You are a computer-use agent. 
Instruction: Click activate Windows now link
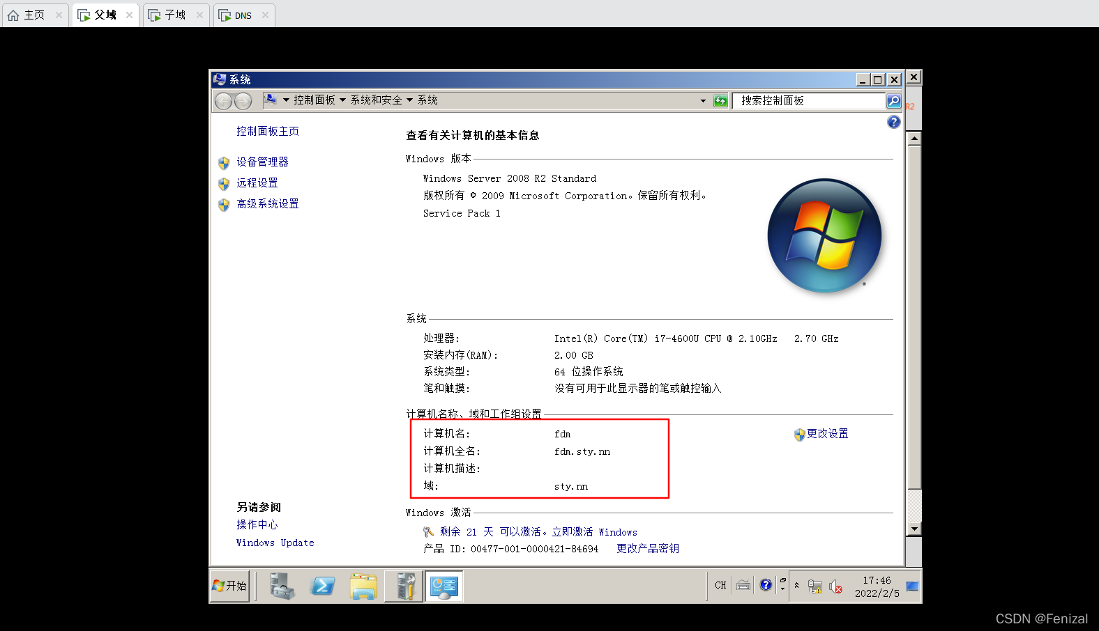tap(594, 531)
